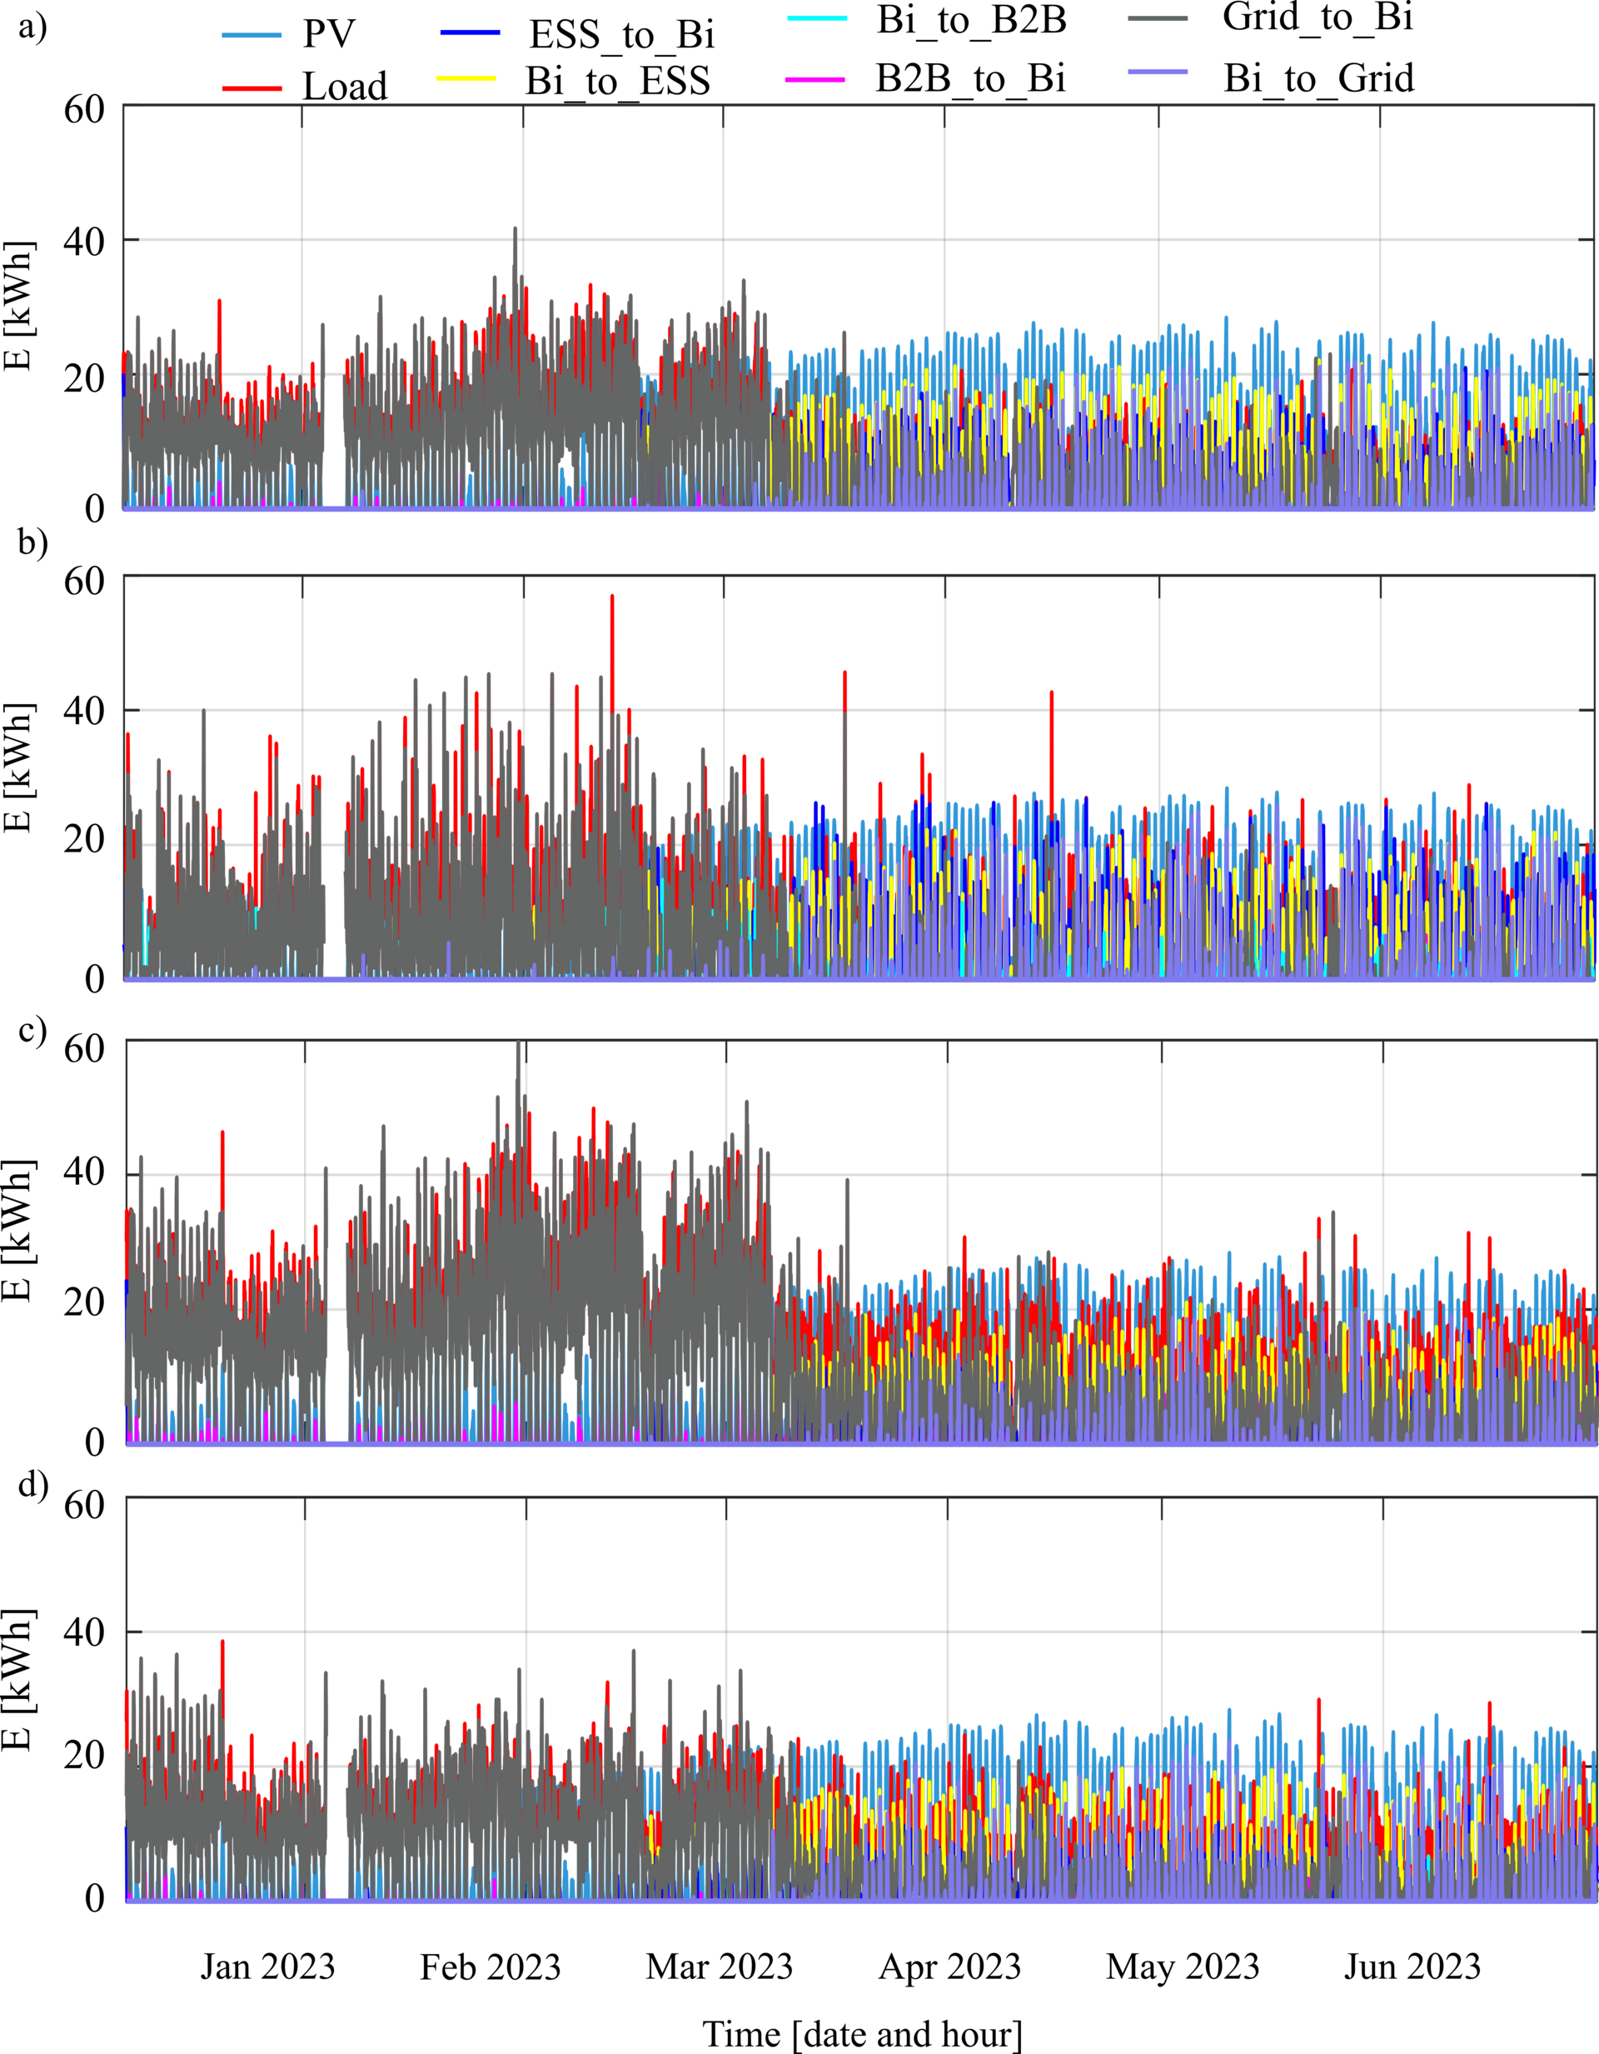Select the ESS_to_Bi legend label
Screen dimensions: 1599x2054
tap(621, 35)
